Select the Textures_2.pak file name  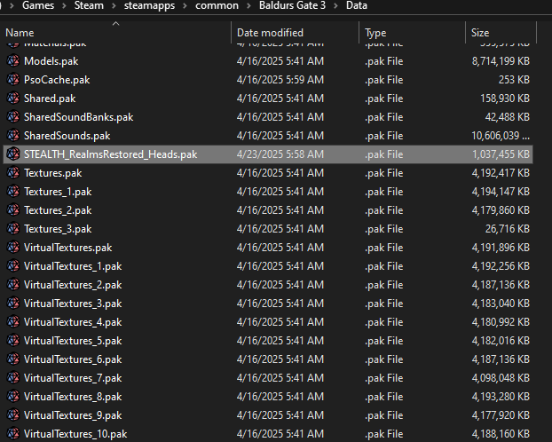(x=58, y=210)
